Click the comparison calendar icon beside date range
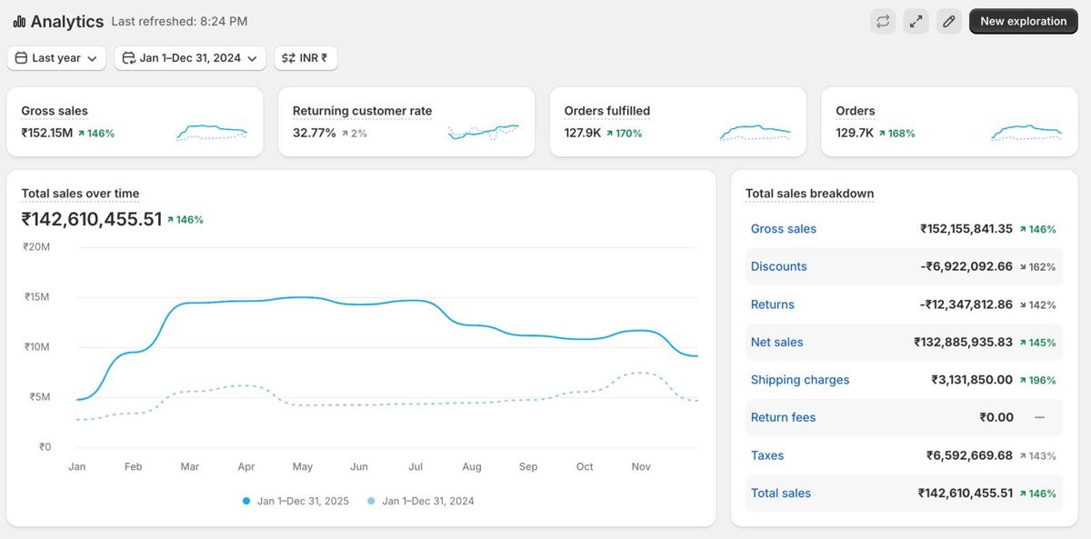The image size is (1091, 539). pyautogui.click(x=127, y=57)
